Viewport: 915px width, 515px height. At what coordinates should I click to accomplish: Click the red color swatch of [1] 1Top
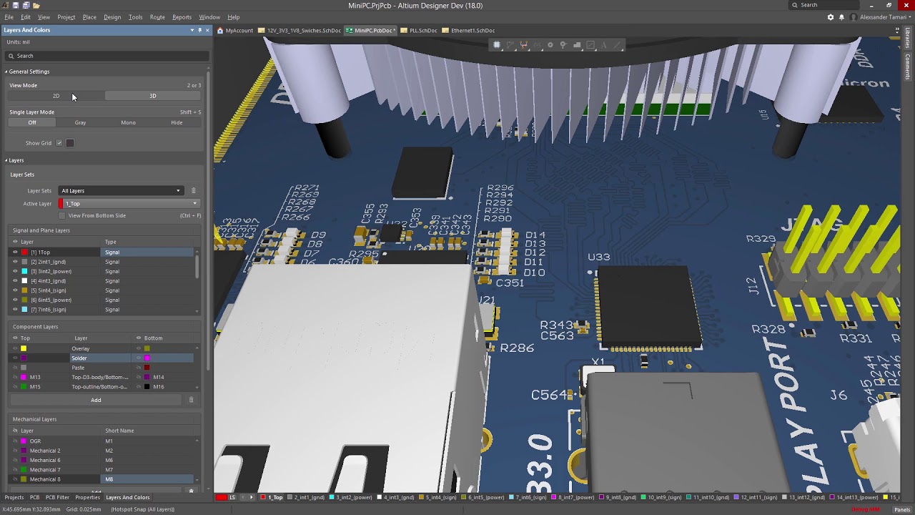pyautogui.click(x=24, y=252)
